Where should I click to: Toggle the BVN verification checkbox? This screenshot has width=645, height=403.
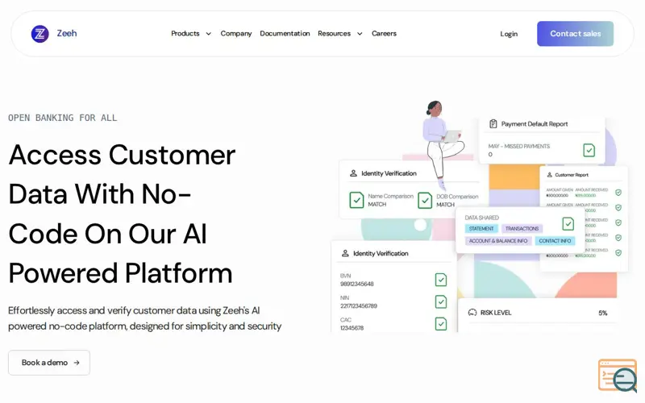tap(440, 280)
